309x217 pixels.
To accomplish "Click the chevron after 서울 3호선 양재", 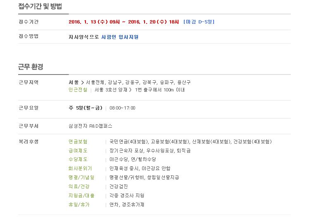I will (130, 90).
